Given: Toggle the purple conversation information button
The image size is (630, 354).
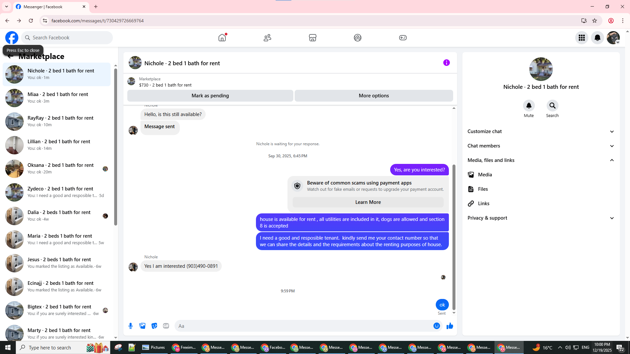Looking at the screenshot, I should tap(446, 63).
